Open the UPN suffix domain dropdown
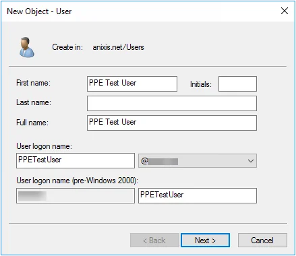 [x=198, y=160]
